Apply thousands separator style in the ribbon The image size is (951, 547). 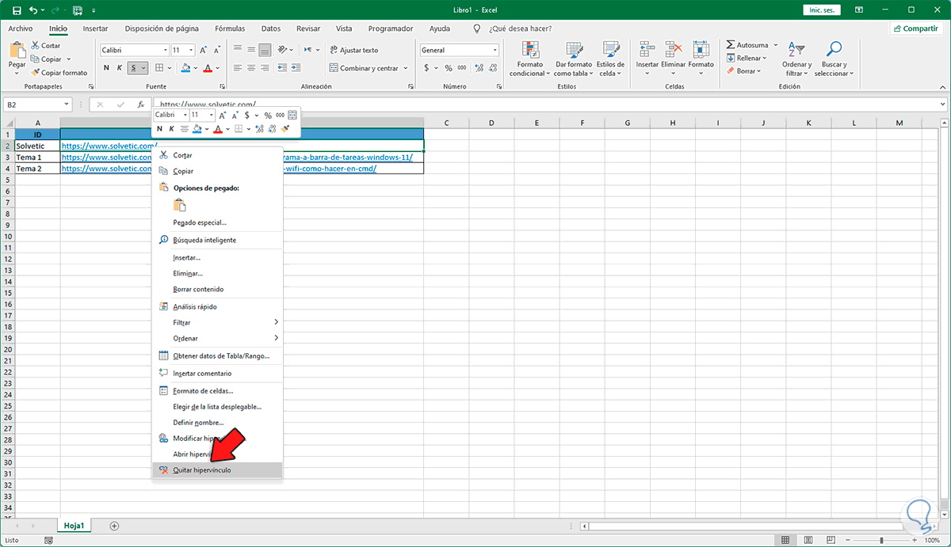[461, 68]
